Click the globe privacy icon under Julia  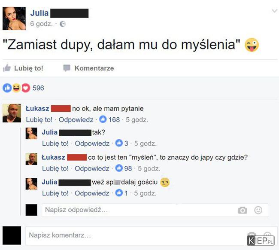(x=63, y=24)
